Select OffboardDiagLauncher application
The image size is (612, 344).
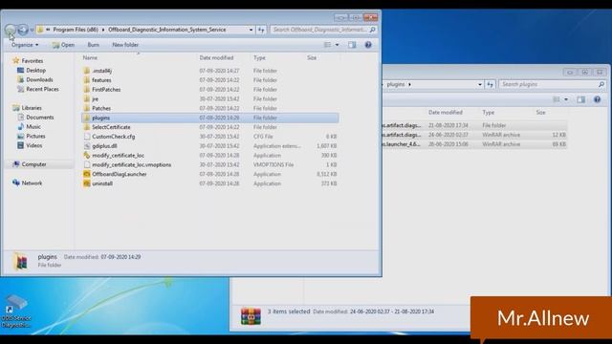pos(120,174)
